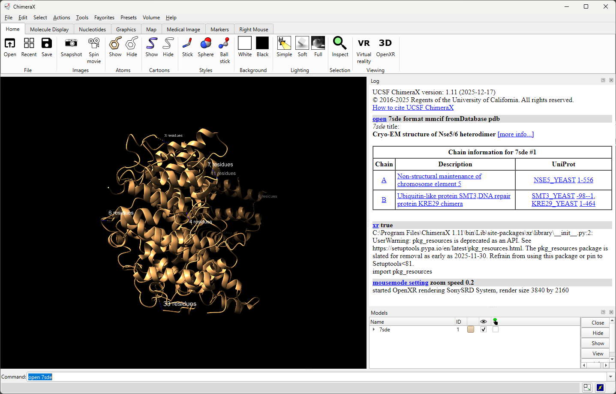Apply the Ball stick style
Screen dimensions: 616x394
(x=224, y=44)
